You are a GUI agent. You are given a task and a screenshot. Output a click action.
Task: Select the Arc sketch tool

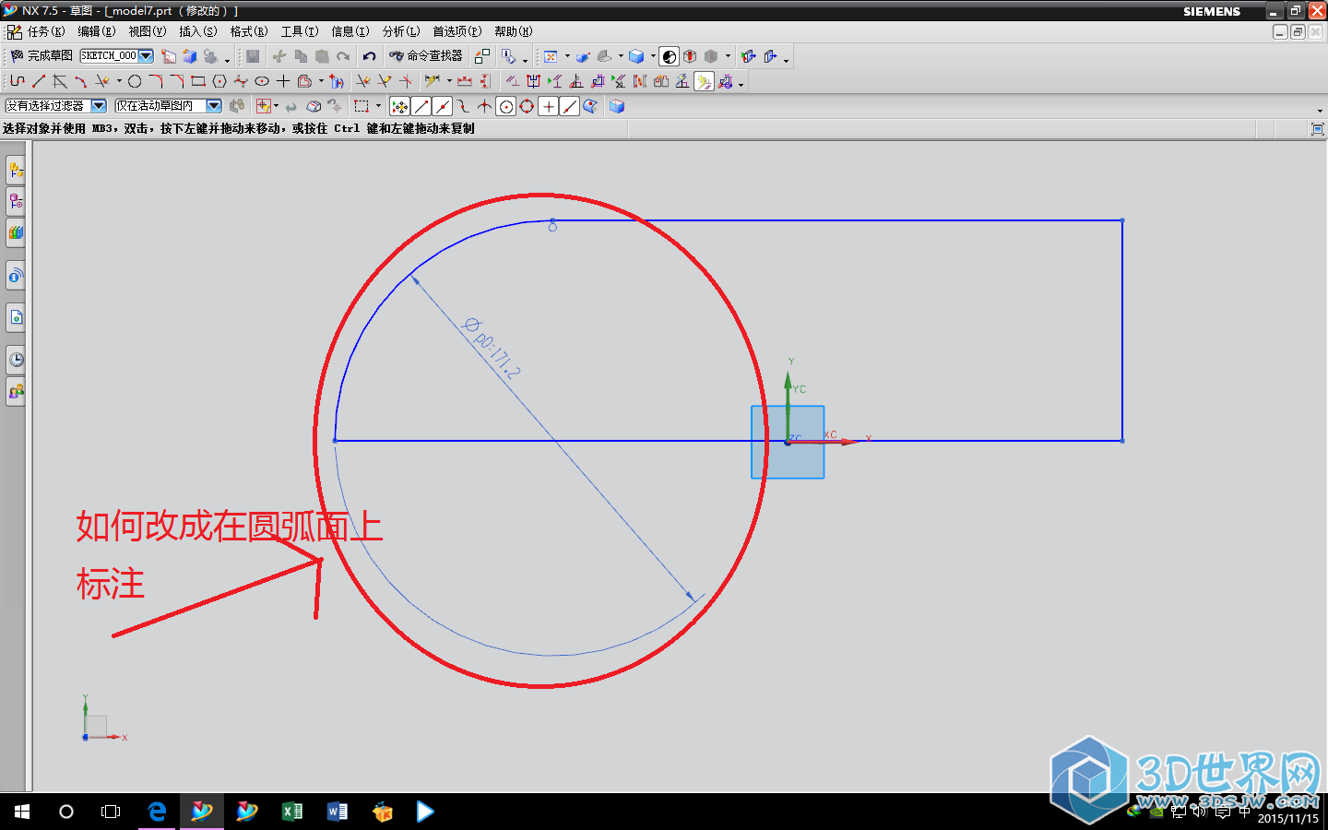pos(80,81)
